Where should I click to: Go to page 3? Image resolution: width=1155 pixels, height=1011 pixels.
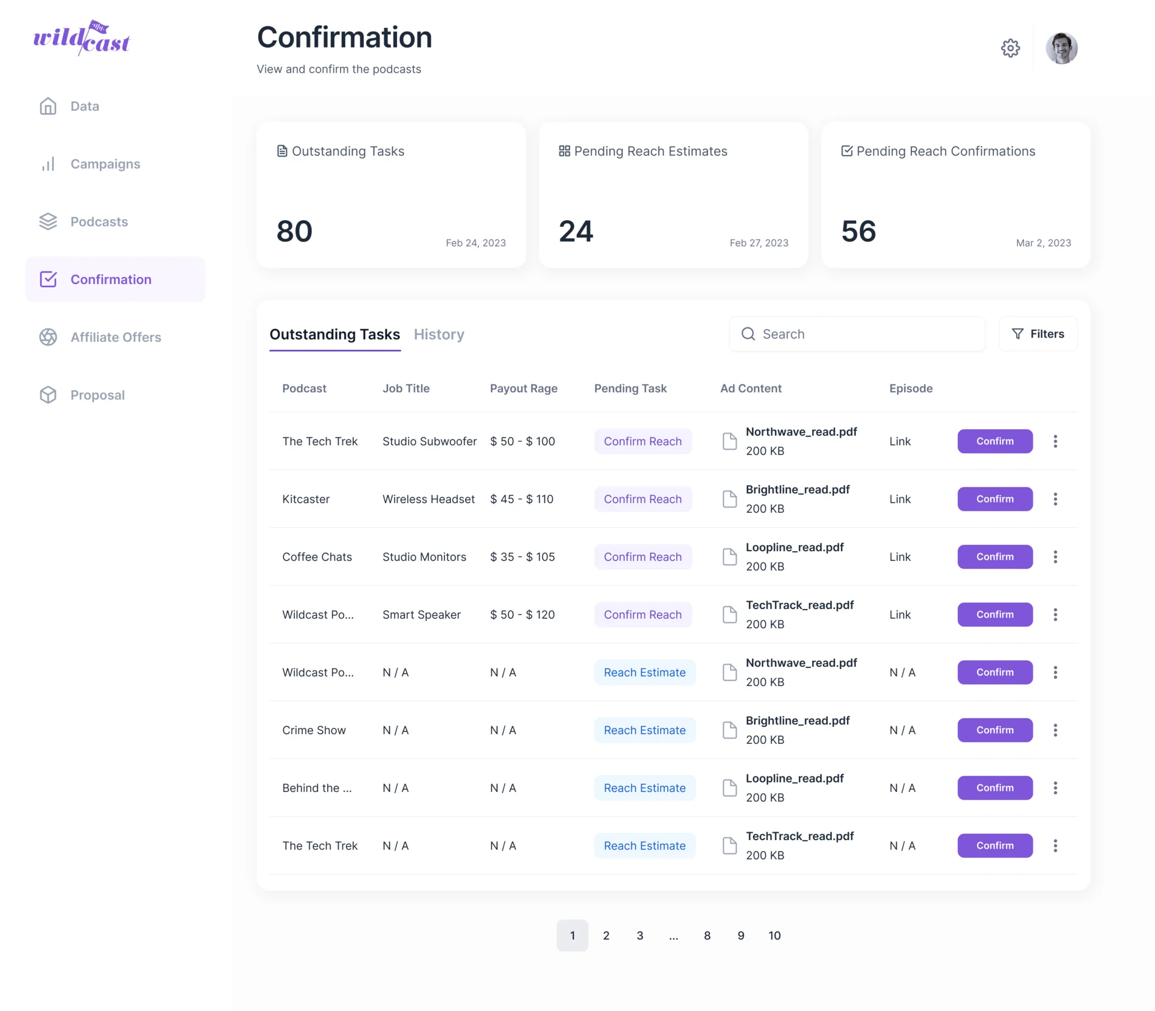[639, 935]
